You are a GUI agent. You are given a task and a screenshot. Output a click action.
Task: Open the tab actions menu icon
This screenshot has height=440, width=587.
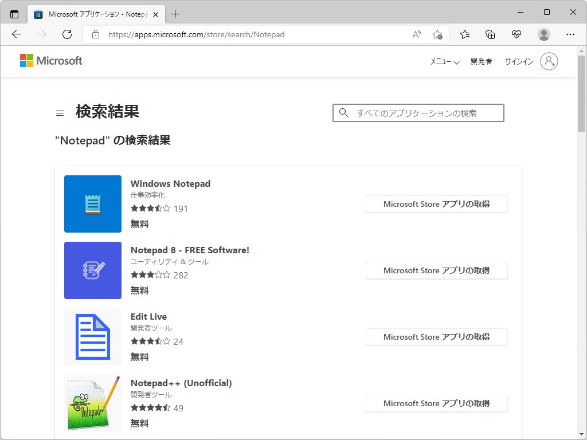14,14
